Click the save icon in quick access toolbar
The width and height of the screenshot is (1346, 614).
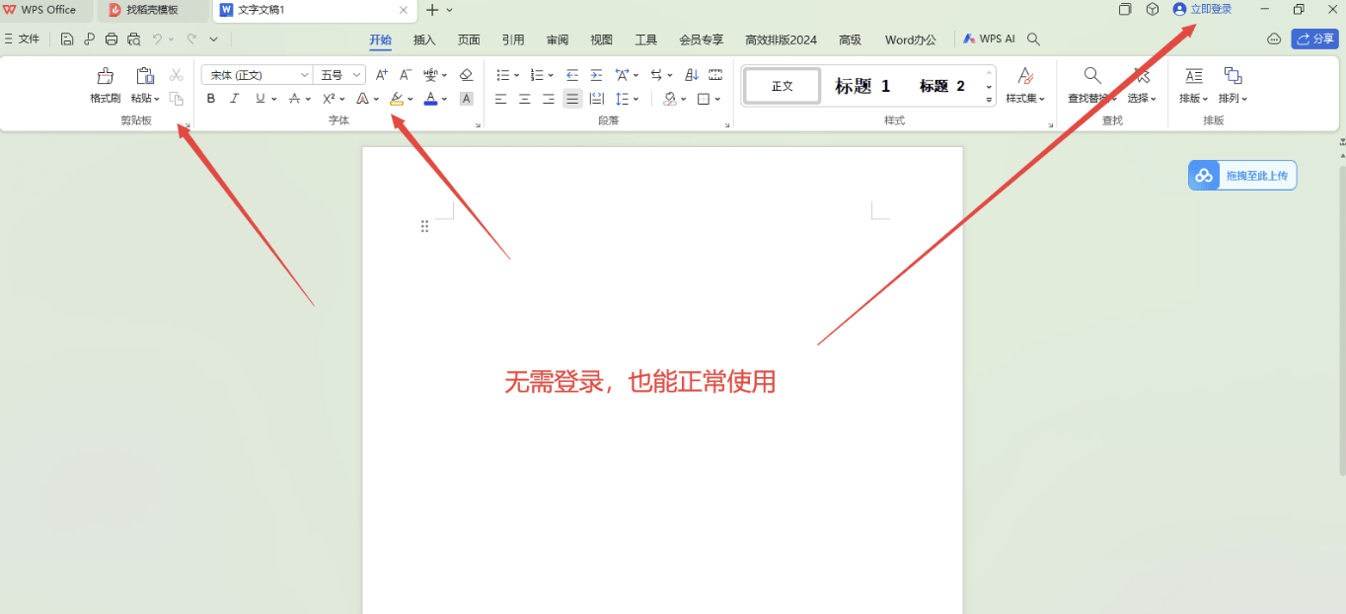pos(67,39)
